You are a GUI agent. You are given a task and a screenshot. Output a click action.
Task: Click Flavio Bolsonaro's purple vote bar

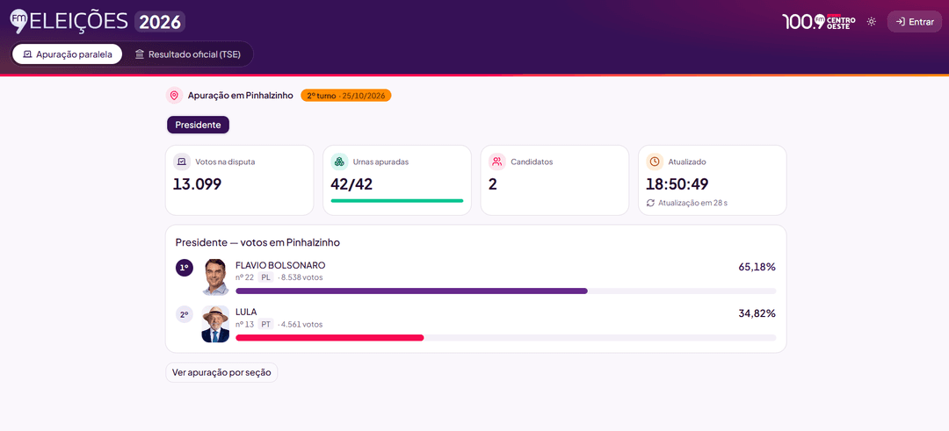click(411, 291)
